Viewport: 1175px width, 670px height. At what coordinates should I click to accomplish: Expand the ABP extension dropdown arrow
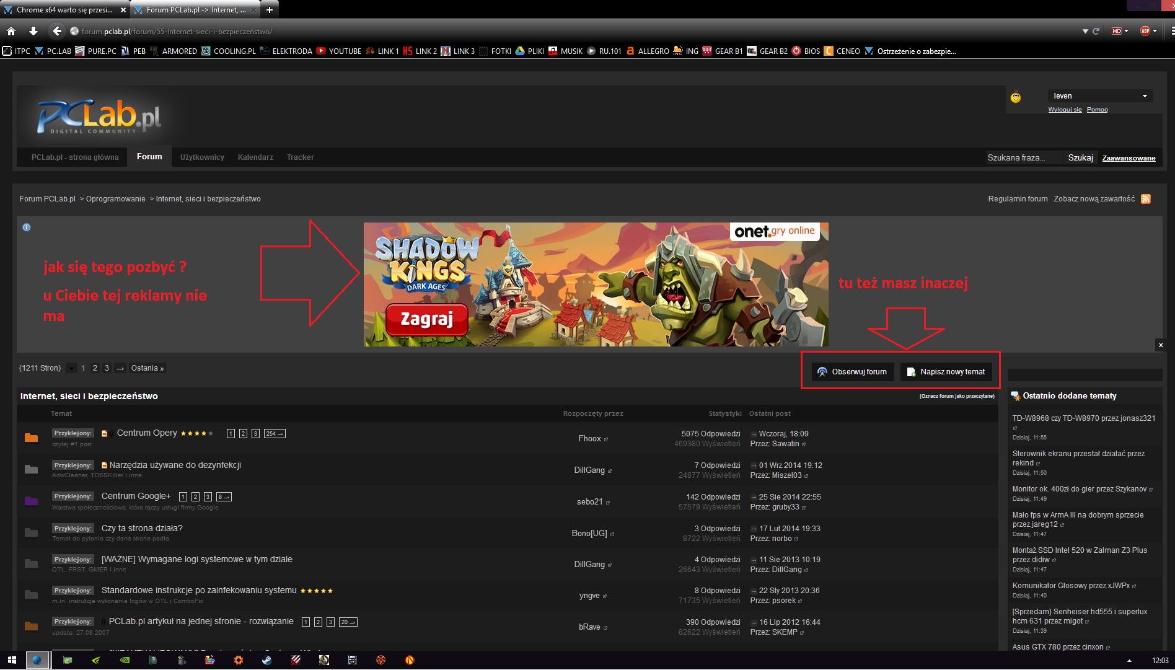click(1155, 31)
